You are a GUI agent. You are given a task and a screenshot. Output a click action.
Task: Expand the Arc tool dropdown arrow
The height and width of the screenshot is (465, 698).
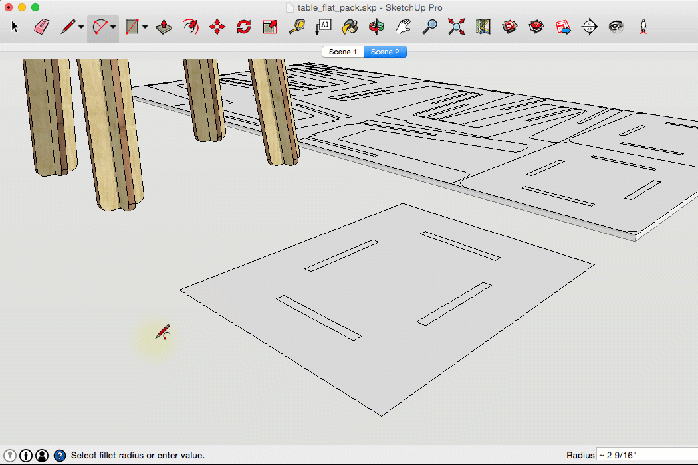point(113,27)
